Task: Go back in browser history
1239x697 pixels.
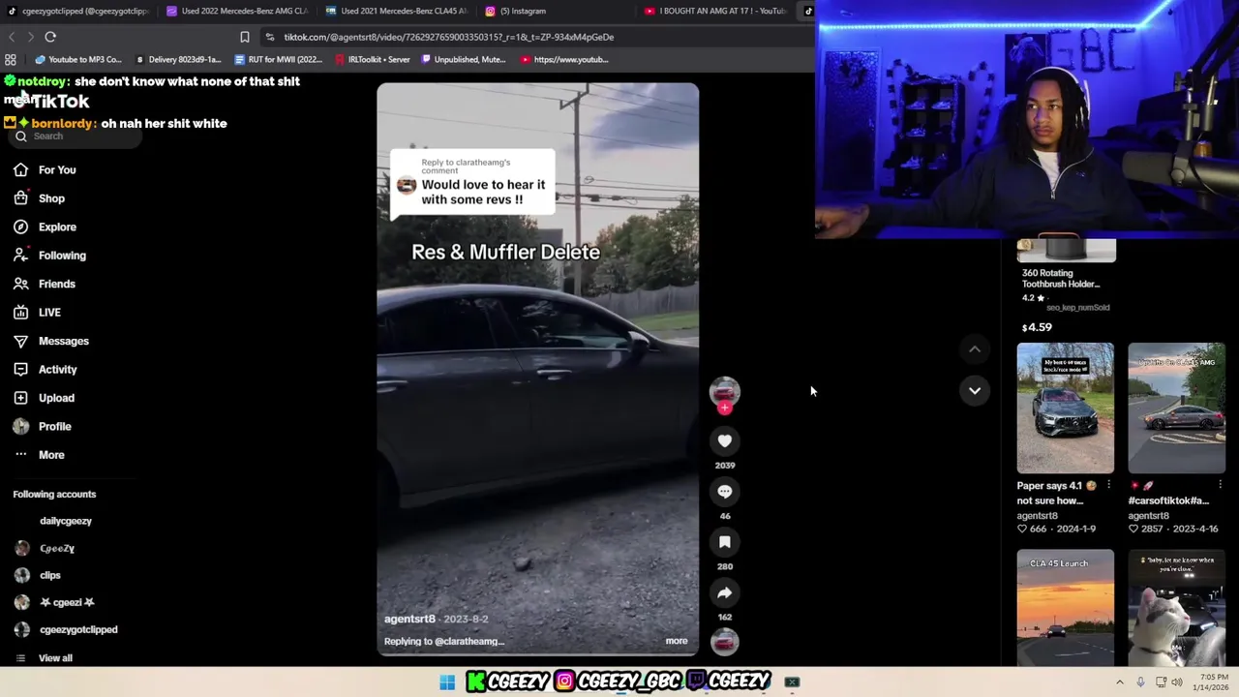Action: point(12,37)
